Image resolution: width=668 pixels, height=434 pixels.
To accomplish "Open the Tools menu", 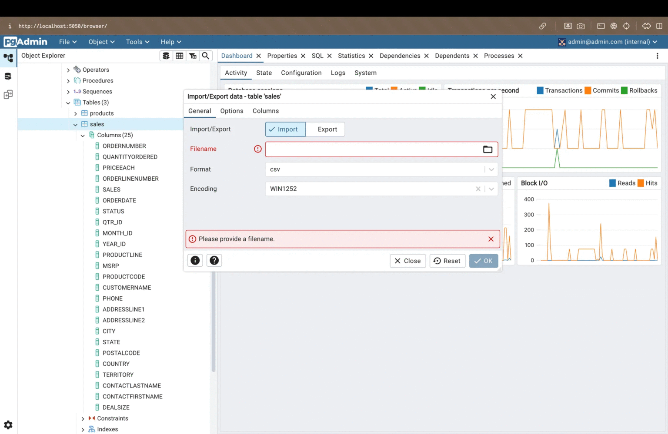I will (137, 42).
